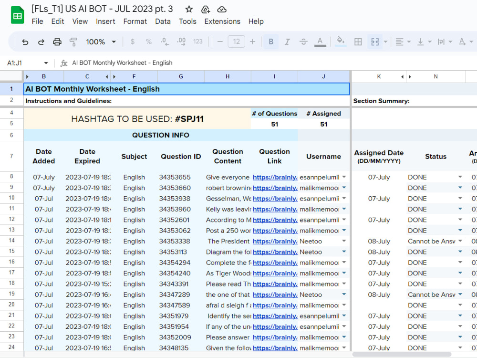
Task: Open the Format menu
Action: (x=135, y=21)
